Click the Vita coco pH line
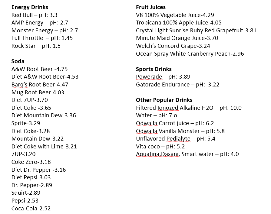 click(160, 147)
